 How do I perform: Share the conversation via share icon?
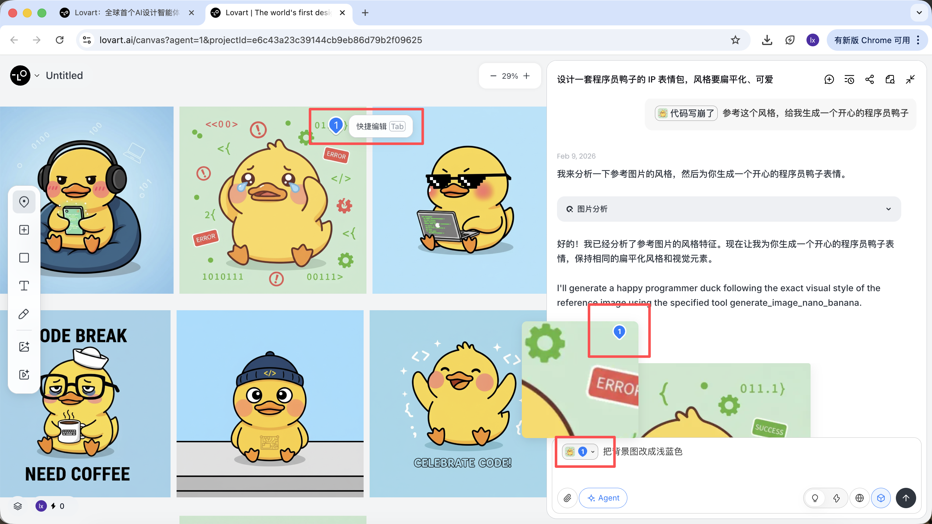point(870,79)
